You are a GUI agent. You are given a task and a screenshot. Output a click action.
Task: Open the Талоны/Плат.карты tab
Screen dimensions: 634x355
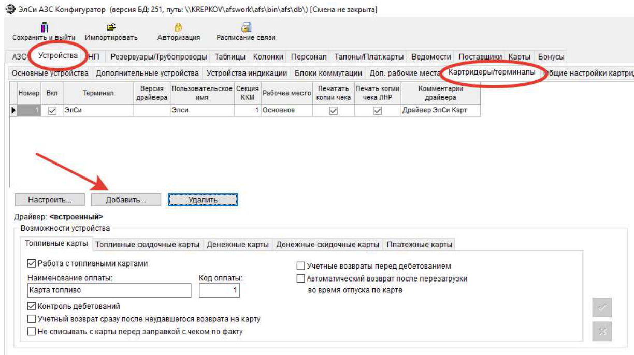coord(369,56)
